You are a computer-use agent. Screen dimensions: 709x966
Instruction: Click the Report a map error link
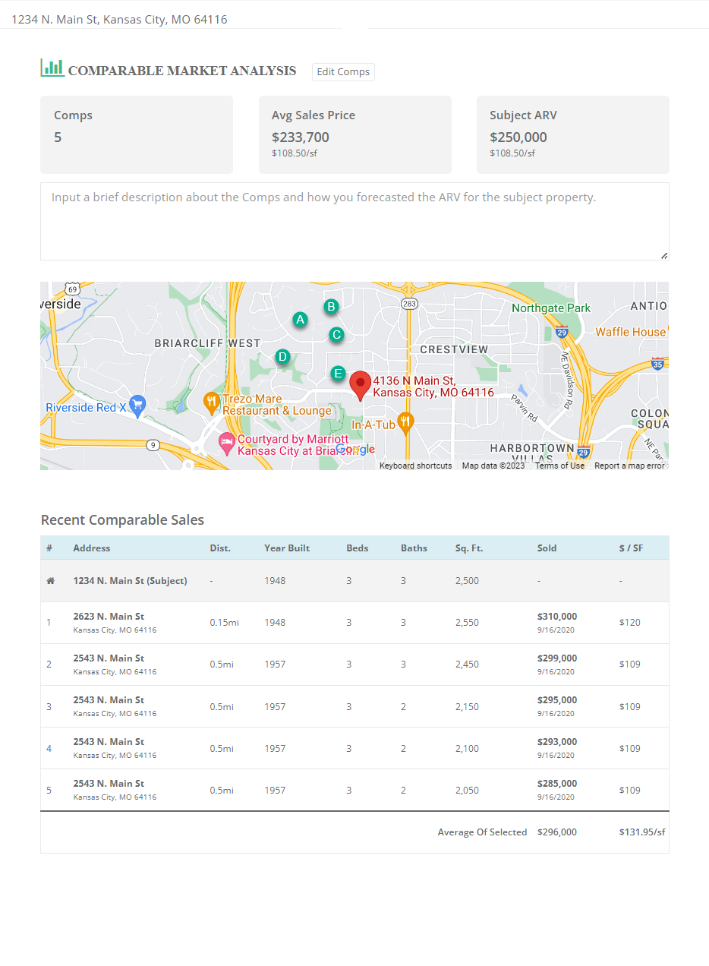[x=629, y=466]
